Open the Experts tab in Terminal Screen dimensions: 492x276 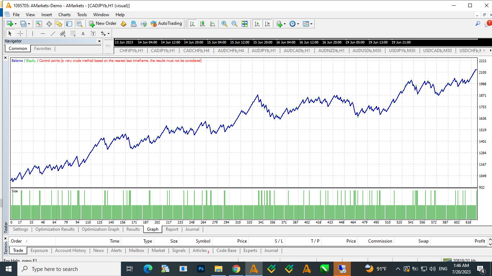click(250, 250)
